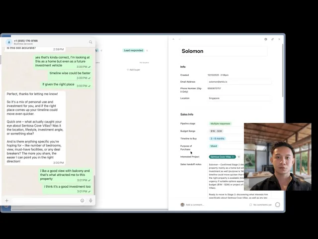Click the user avatar beside comment box
The width and height of the screenshot is (318, 239).
click(x=182, y=205)
